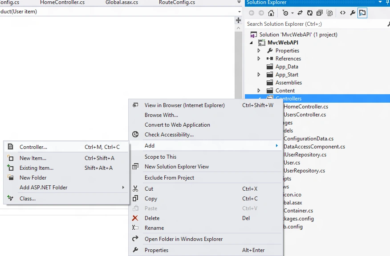Viewport: 390px width, 256px height.
Task: Click the Refresh icon in Solution Explorer
Action: 310,13
